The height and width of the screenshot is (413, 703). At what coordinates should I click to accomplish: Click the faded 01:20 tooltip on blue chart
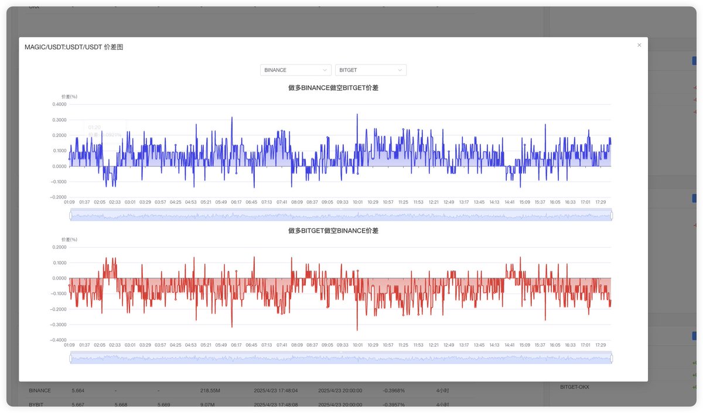click(104, 131)
